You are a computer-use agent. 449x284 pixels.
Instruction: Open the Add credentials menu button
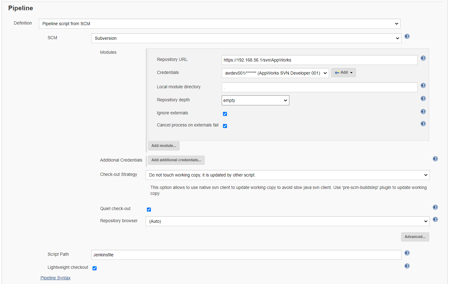343,73
